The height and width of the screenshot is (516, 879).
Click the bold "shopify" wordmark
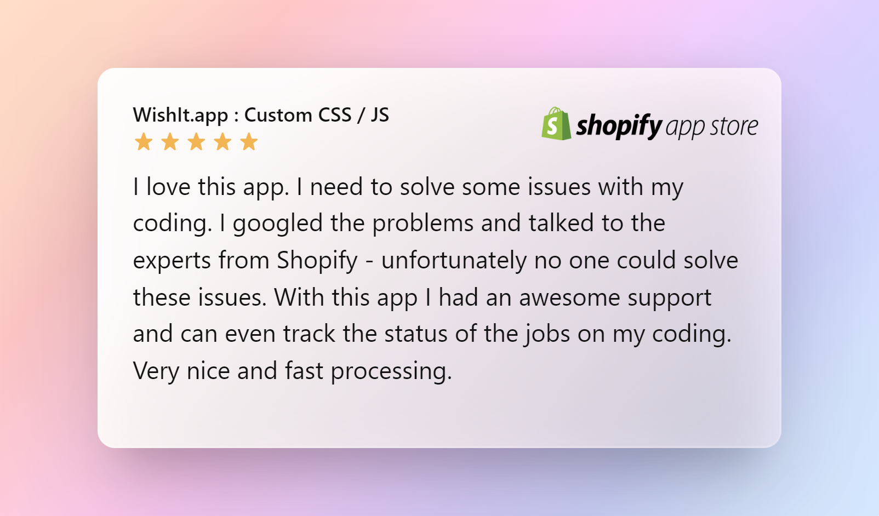[619, 127]
